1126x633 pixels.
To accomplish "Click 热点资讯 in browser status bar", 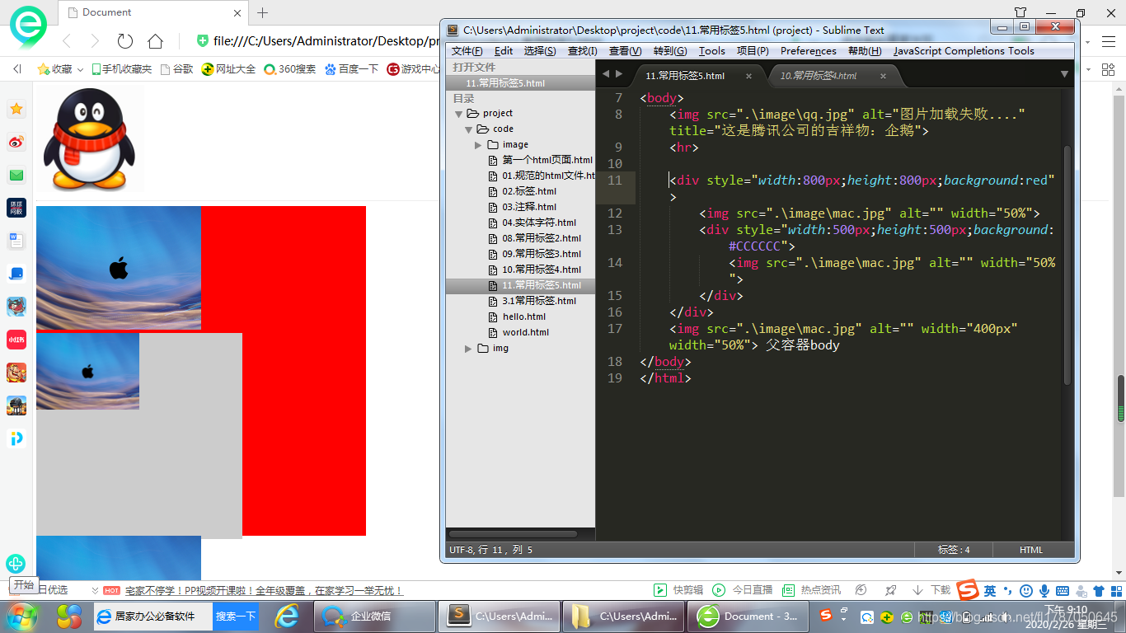I will [811, 590].
